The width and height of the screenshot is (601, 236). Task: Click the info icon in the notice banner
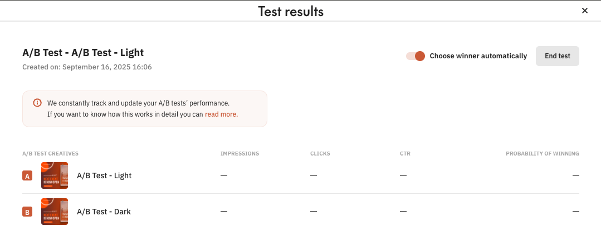[37, 103]
